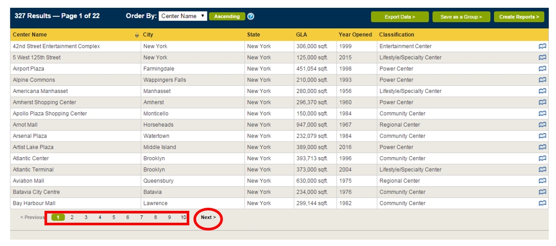Viewport: 556px width, 246px height.
Task: Click the Export Data button
Action: tap(400, 17)
